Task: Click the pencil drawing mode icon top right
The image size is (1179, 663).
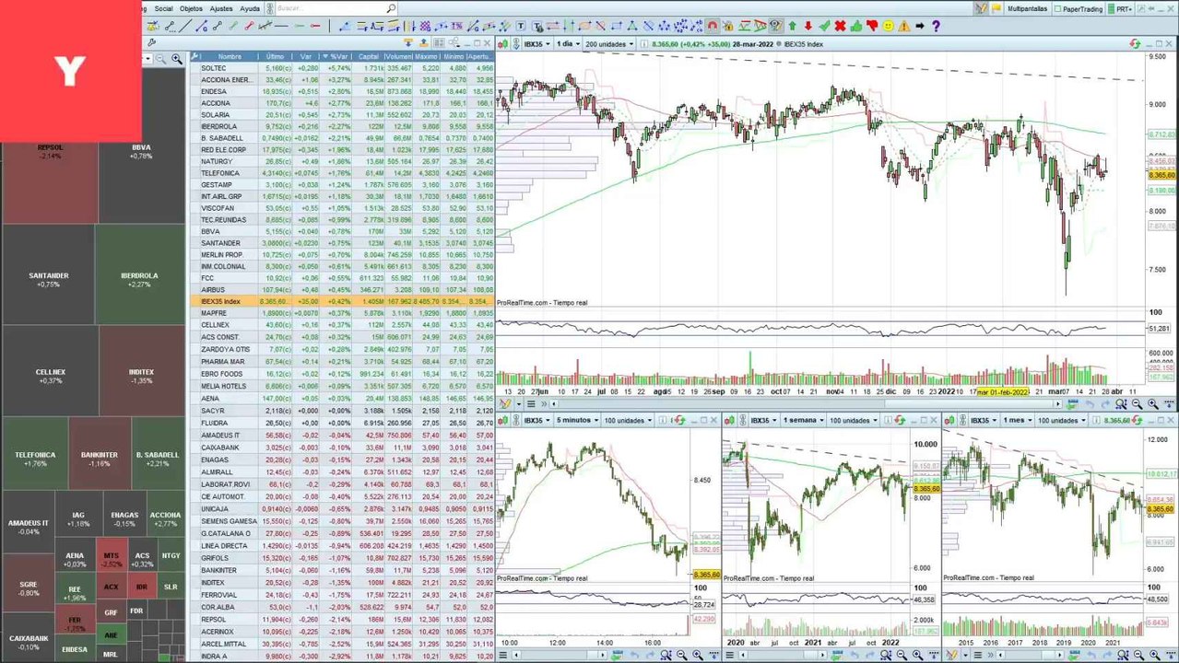Action: pyautogui.click(x=980, y=8)
